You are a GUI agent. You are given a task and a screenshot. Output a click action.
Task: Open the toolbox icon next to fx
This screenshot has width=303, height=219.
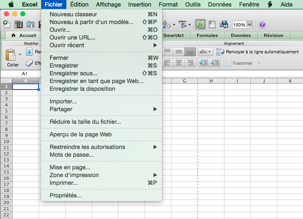click(212, 24)
